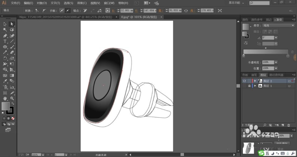Image resolution: width=297 pixels, height=157 pixels.
Task: Click delete layer trash icon
Action: (289, 125)
